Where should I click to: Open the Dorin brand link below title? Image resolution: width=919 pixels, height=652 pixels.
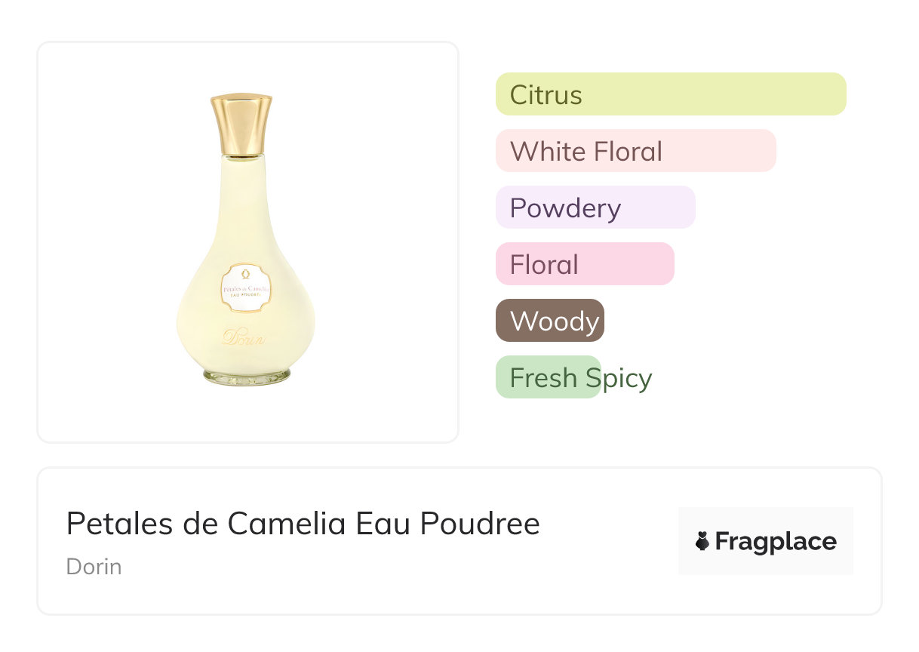click(94, 567)
